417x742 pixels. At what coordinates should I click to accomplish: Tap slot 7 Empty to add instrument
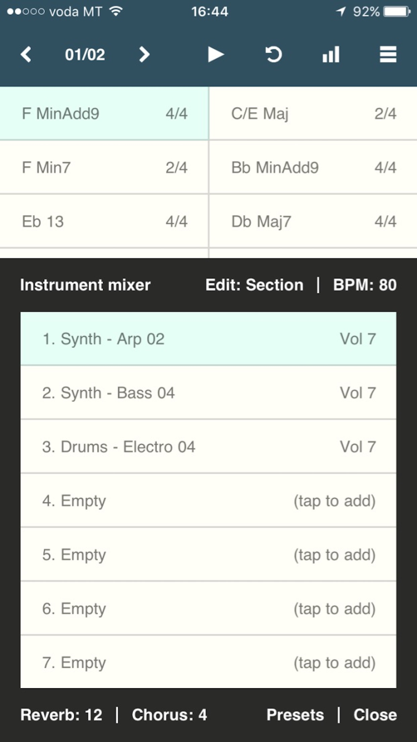click(208, 663)
